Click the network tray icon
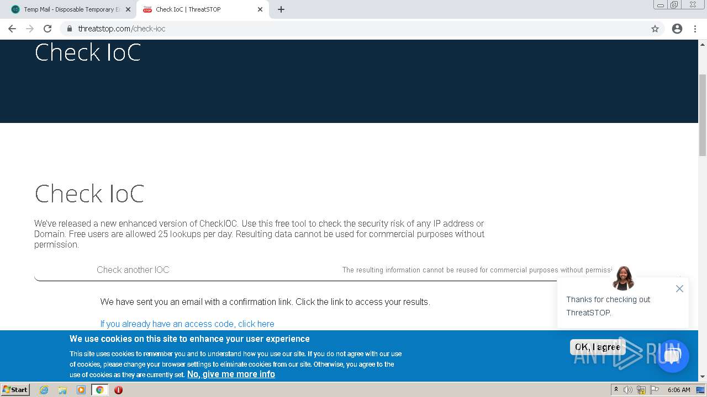 pyautogui.click(x=641, y=390)
